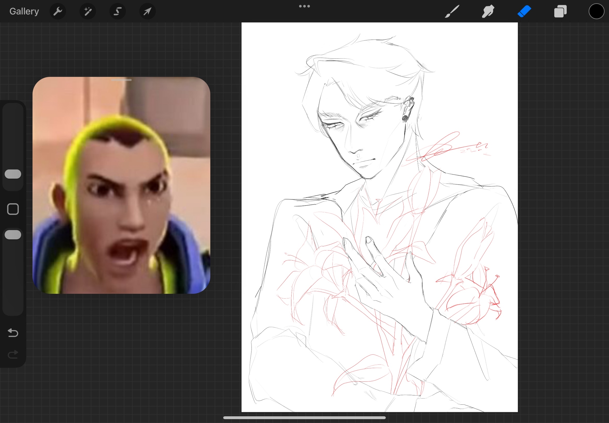
Task: Redo the undone action
Action: (13, 354)
